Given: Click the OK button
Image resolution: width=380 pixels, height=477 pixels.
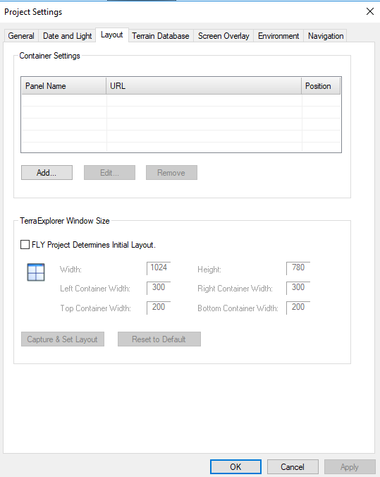Looking at the screenshot, I should 235,466.
